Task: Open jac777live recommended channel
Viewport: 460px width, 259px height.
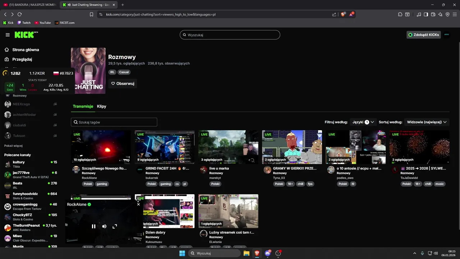Action: (31, 175)
